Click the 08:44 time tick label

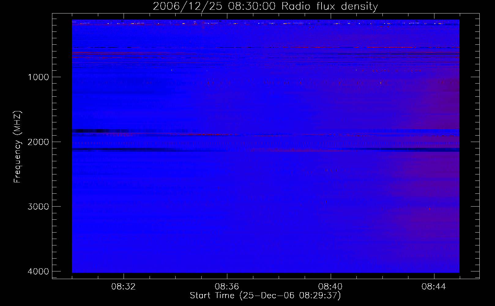434,287
